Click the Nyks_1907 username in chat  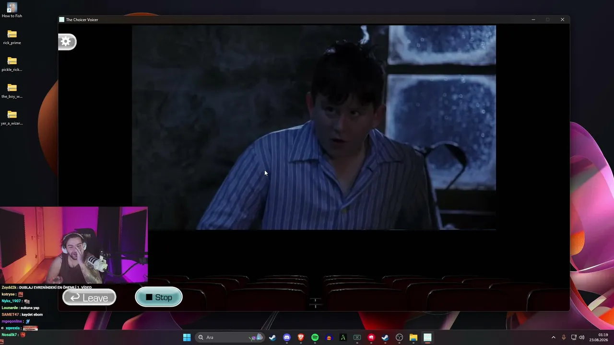(x=11, y=301)
